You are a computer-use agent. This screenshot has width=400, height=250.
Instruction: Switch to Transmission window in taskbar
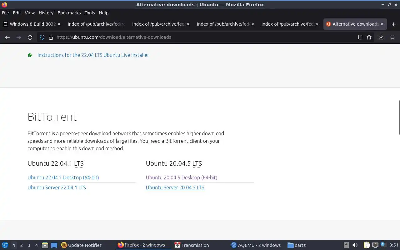(x=192, y=245)
